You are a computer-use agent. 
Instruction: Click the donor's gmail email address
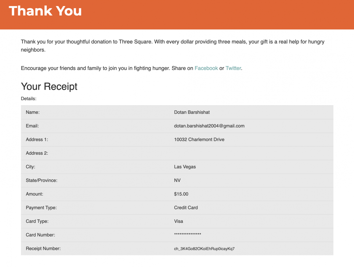(x=209, y=126)
